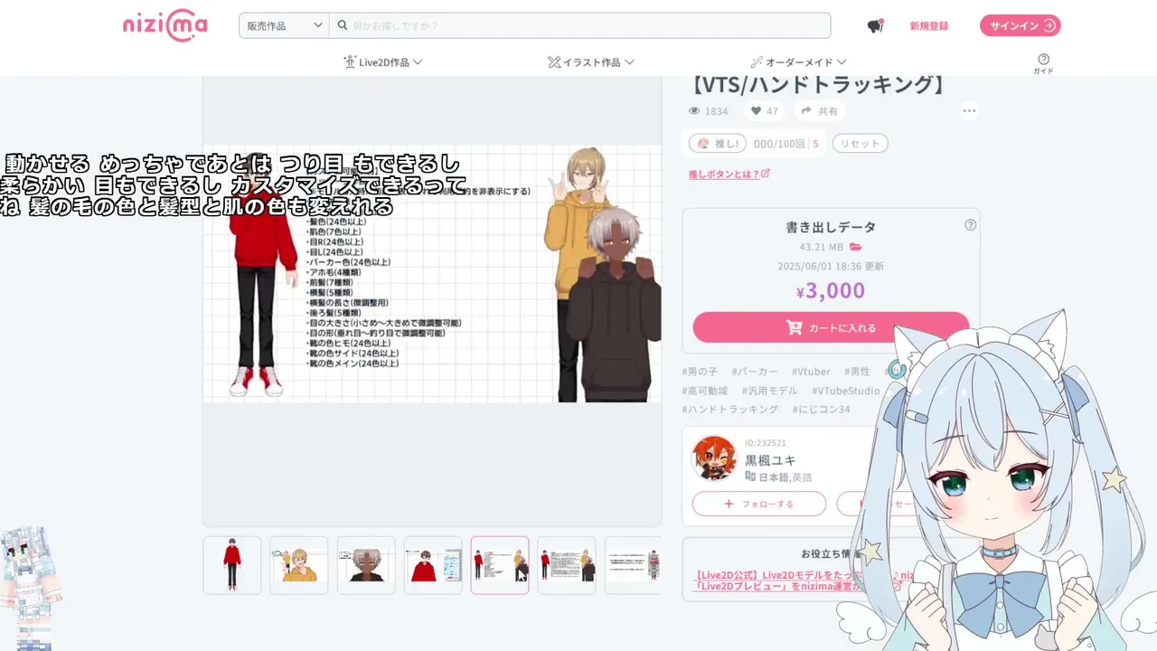
Task: Expand the オーダーメイド menu
Action: 798,62
